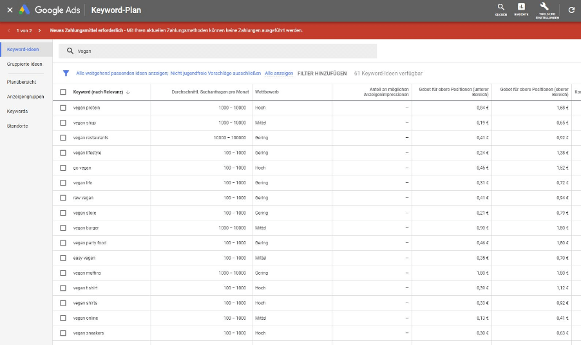Click the '10000 – 100000' search volume cell
The height and width of the screenshot is (350, 581).
click(x=230, y=137)
